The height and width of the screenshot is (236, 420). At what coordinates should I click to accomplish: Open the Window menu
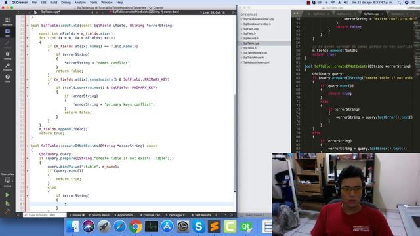(107, 3)
